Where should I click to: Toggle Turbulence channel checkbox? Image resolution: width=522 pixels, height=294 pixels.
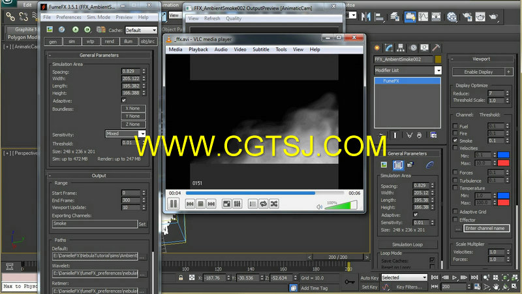pyautogui.click(x=455, y=180)
